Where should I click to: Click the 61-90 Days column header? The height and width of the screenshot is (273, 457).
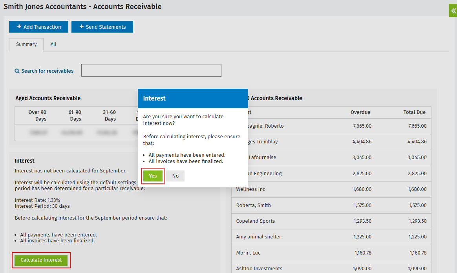click(x=75, y=115)
